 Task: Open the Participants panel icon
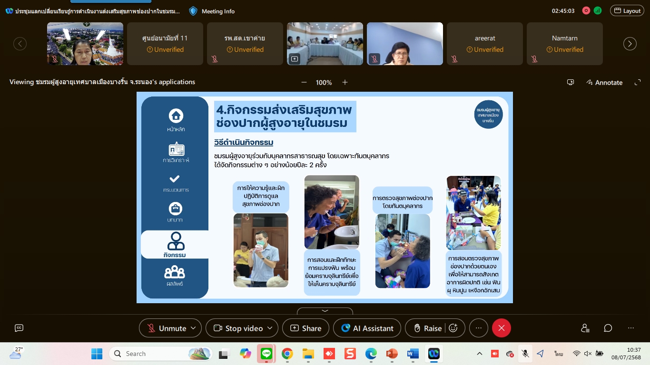pos(585,328)
